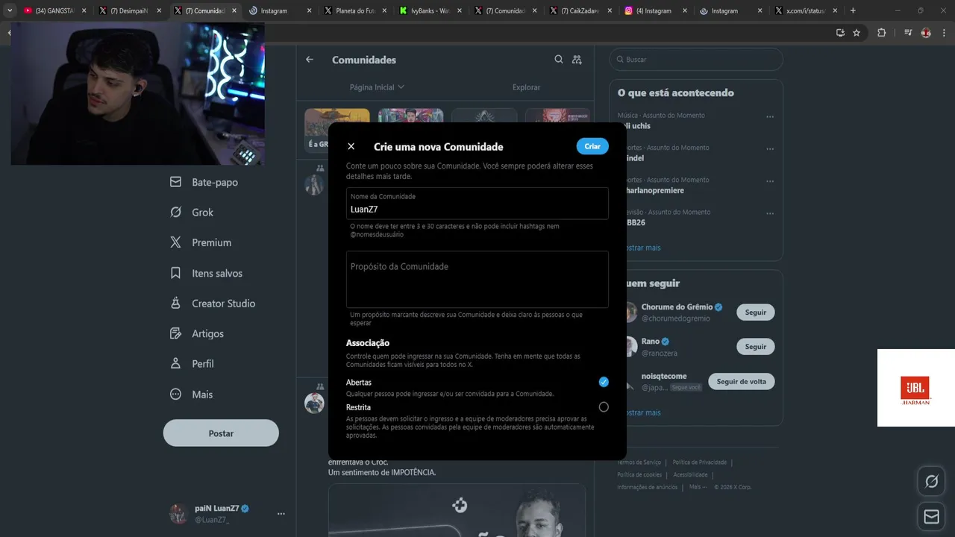Click the Mais circle-dots icon

coord(175,394)
